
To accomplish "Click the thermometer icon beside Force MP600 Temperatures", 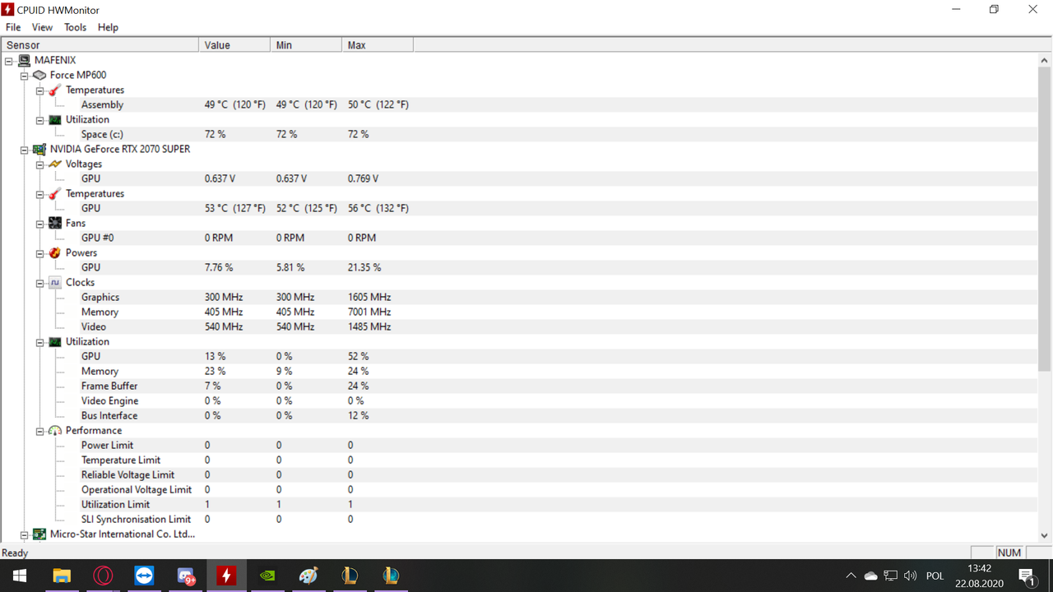I will pos(54,90).
